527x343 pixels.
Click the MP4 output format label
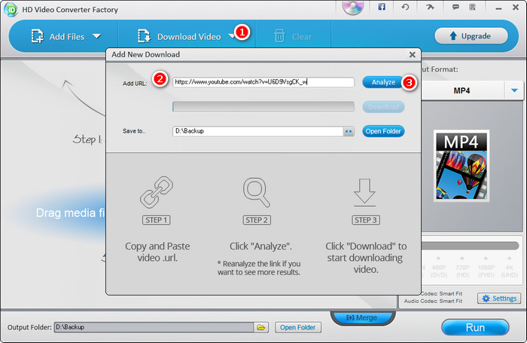tap(462, 90)
